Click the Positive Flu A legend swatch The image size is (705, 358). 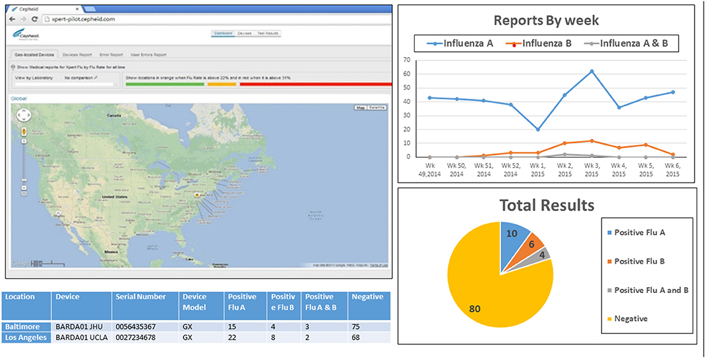(x=608, y=233)
